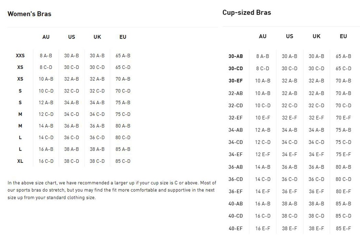
Task: Click the 32-EF row label
Action: pos(236,118)
